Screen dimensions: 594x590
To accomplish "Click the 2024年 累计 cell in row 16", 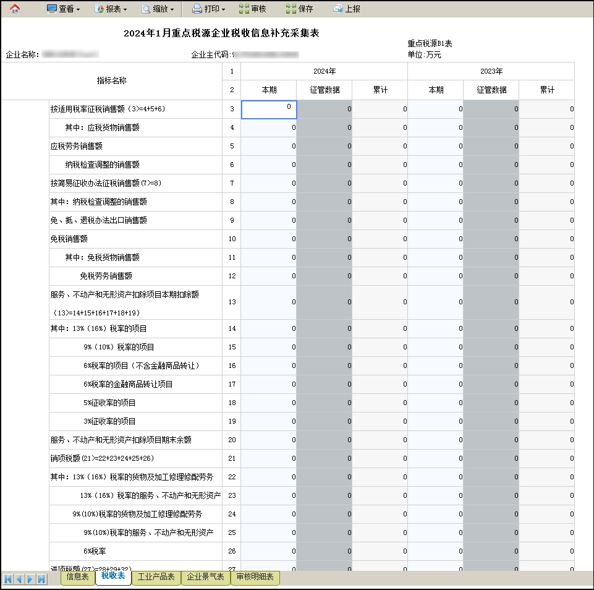I will click(380, 366).
